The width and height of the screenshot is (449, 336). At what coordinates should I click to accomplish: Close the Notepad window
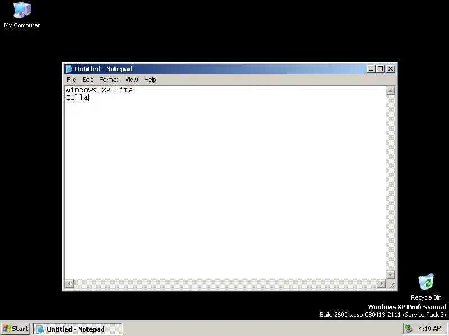pos(391,69)
